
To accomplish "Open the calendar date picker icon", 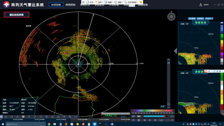I will (x=139, y=120).
